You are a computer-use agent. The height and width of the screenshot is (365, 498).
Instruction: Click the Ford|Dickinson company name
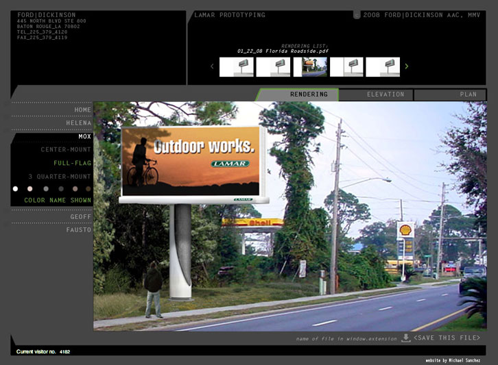47,15
